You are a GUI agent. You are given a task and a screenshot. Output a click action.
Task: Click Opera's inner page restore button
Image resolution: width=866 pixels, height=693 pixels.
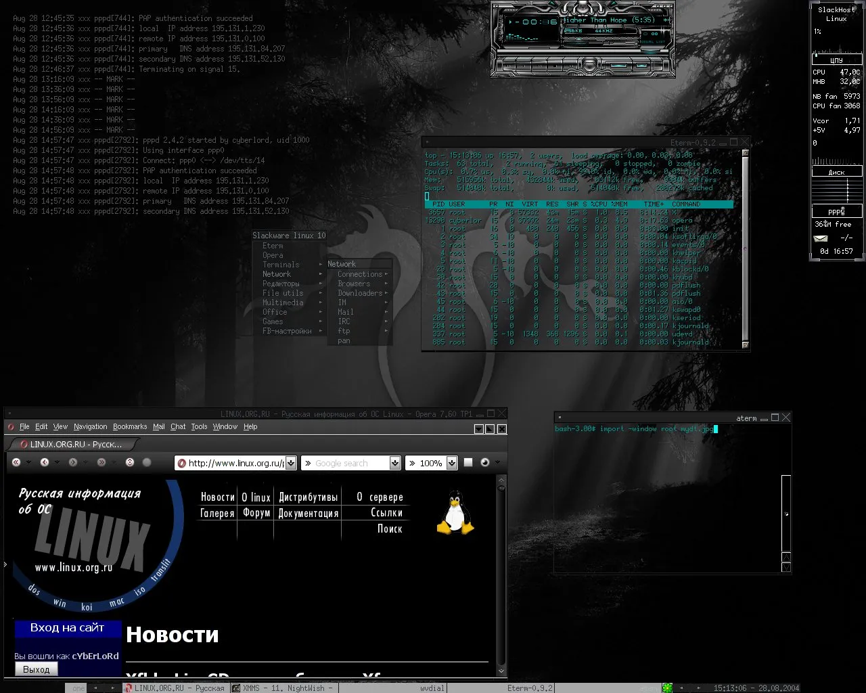(x=490, y=429)
